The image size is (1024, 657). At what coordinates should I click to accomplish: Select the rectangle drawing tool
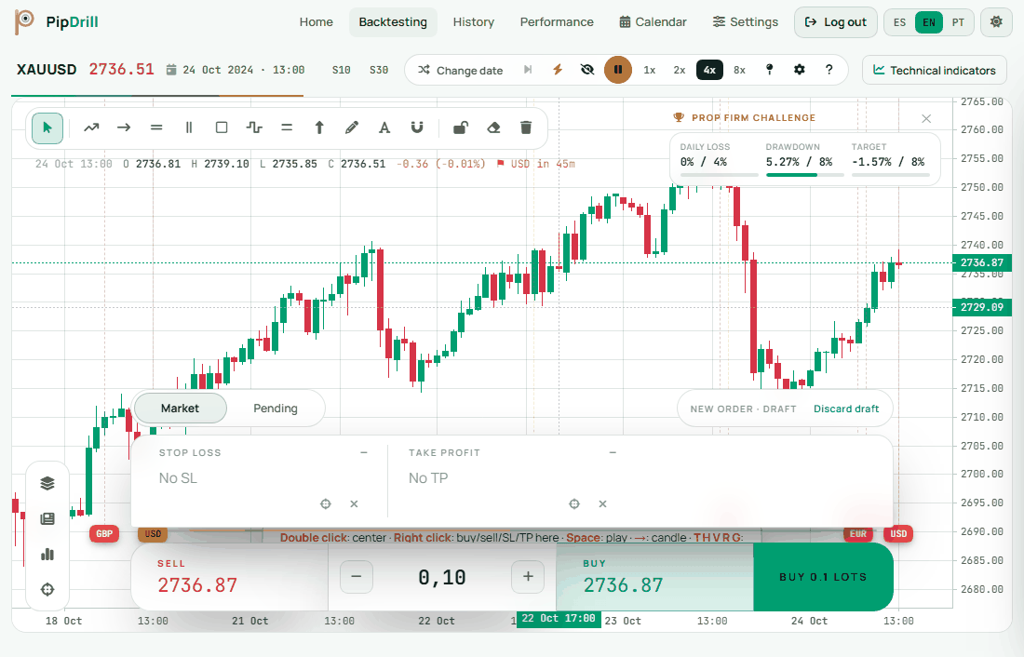pyautogui.click(x=222, y=128)
